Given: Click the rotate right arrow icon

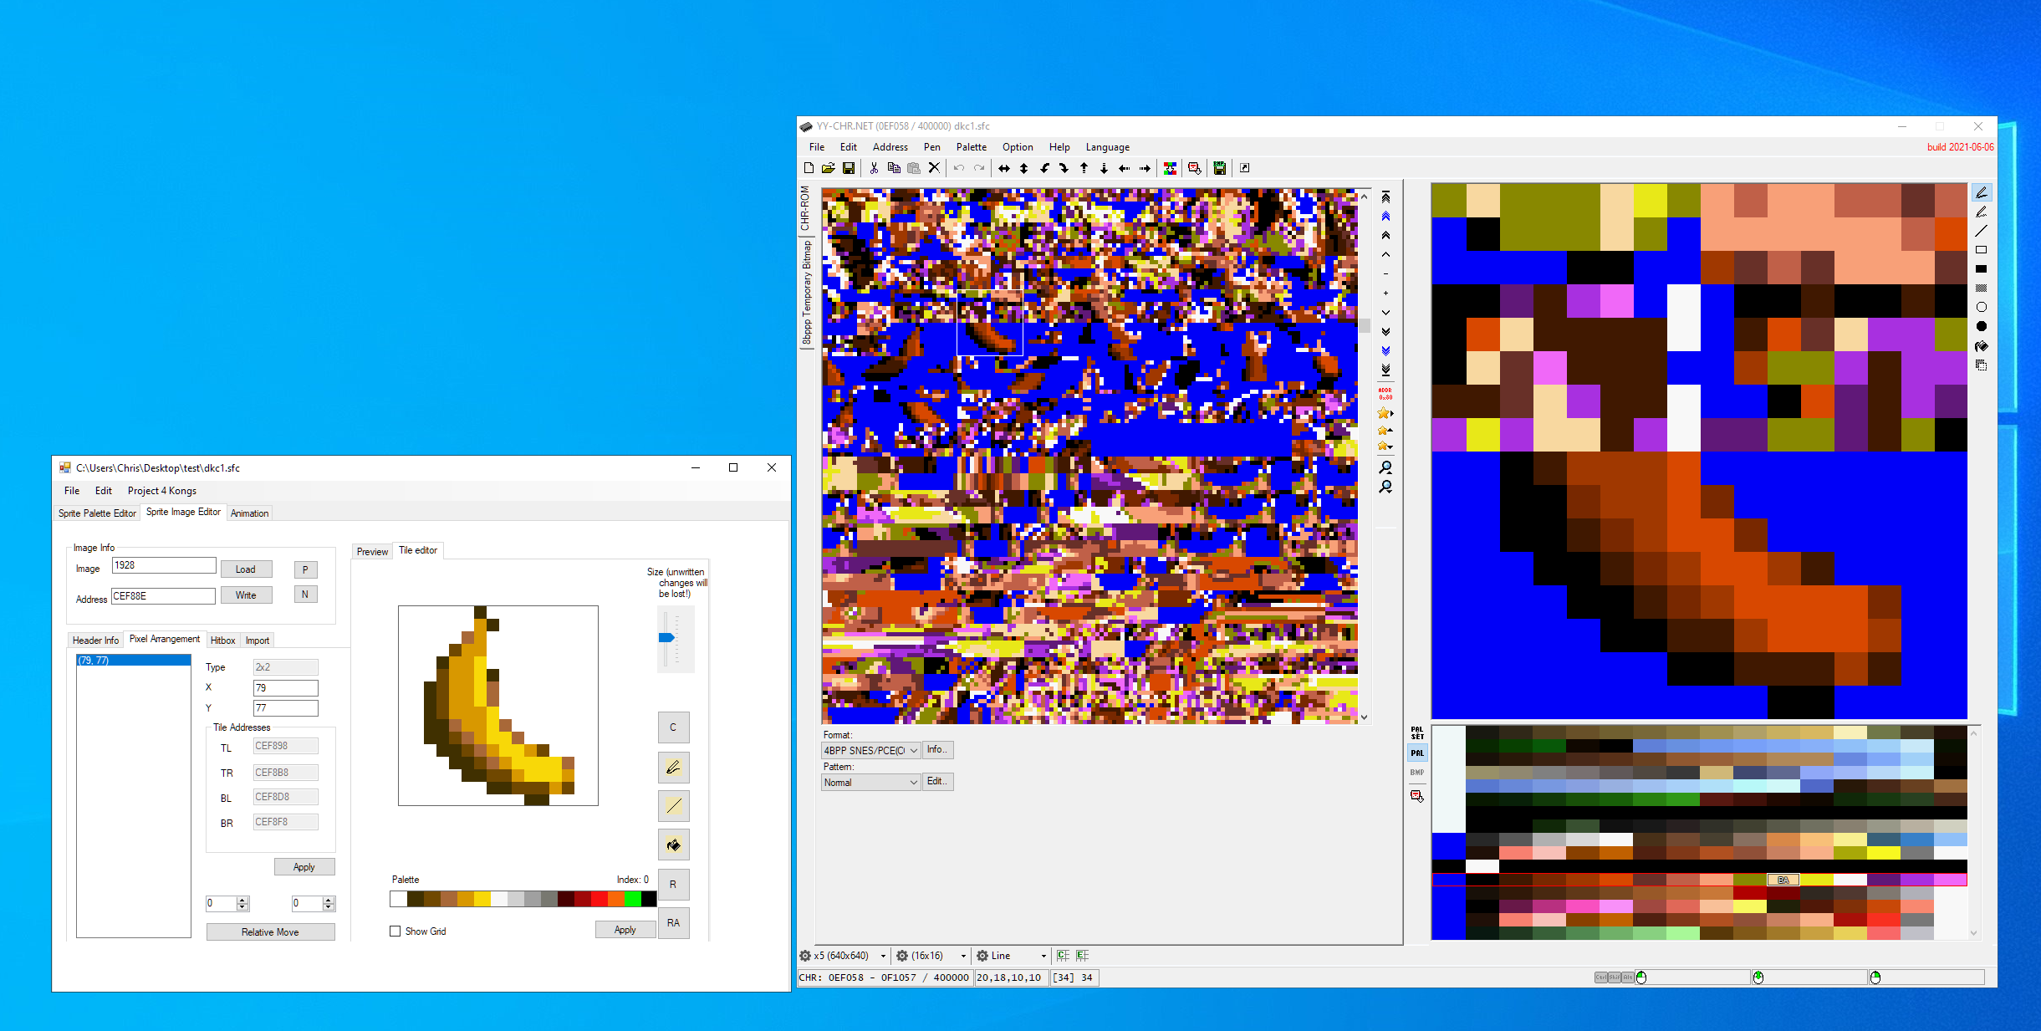Looking at the screenshot, I should coord(1064,168).
